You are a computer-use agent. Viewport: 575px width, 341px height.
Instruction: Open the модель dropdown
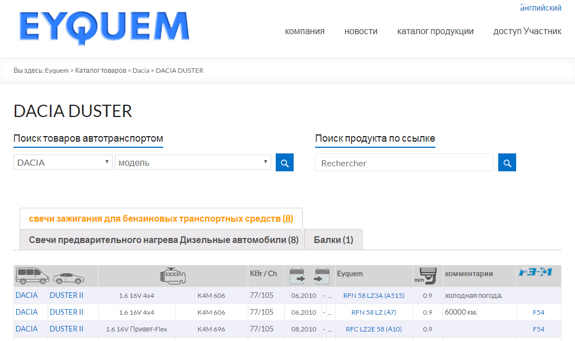coord(193,162)
